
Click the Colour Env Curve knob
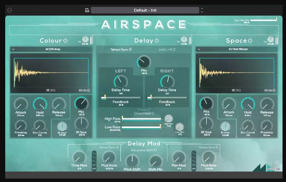point(39,126)
